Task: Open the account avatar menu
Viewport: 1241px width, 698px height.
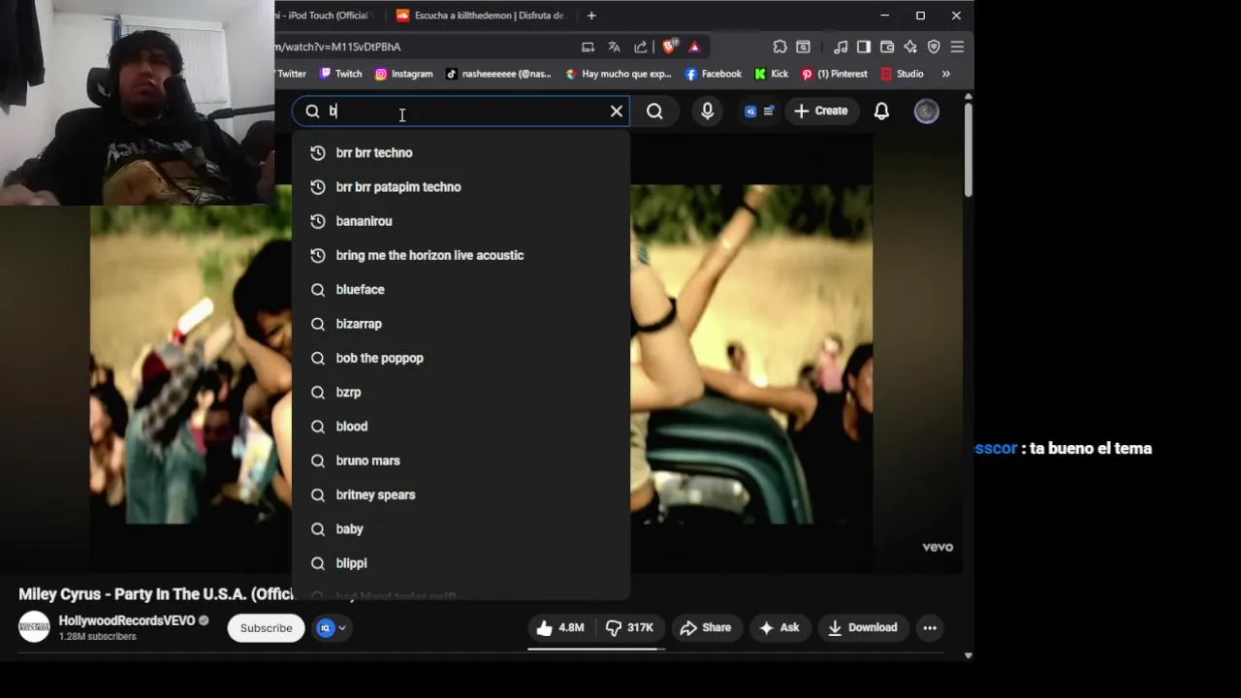Action: click(x=927, y=111)
